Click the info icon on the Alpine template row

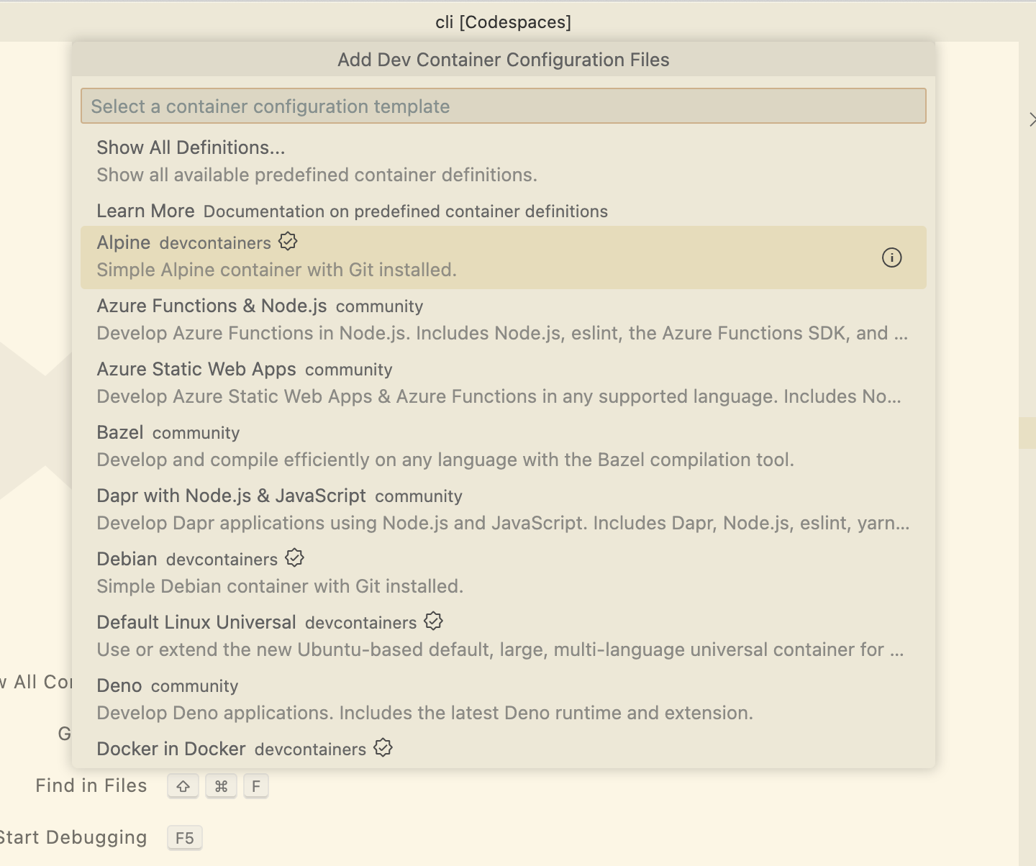(891, 257)
